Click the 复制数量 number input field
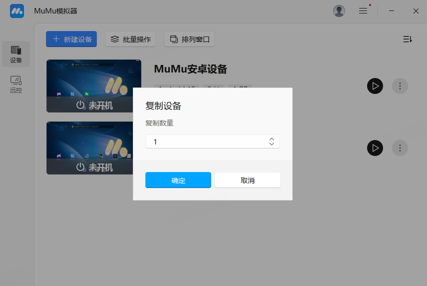 click(205, 141)
